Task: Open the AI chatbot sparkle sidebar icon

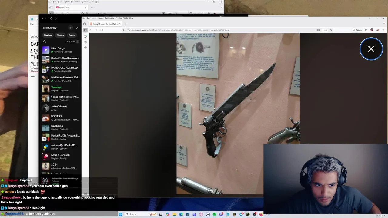Action: click(85, 36)
